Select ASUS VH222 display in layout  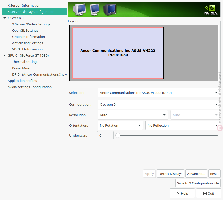[x=118, y=53]
